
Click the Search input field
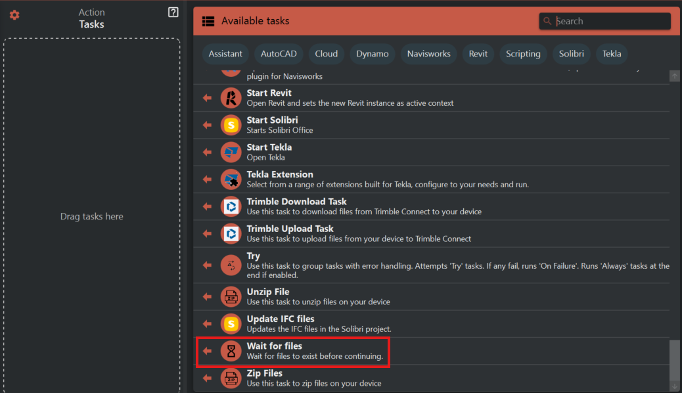coord(611,21)
